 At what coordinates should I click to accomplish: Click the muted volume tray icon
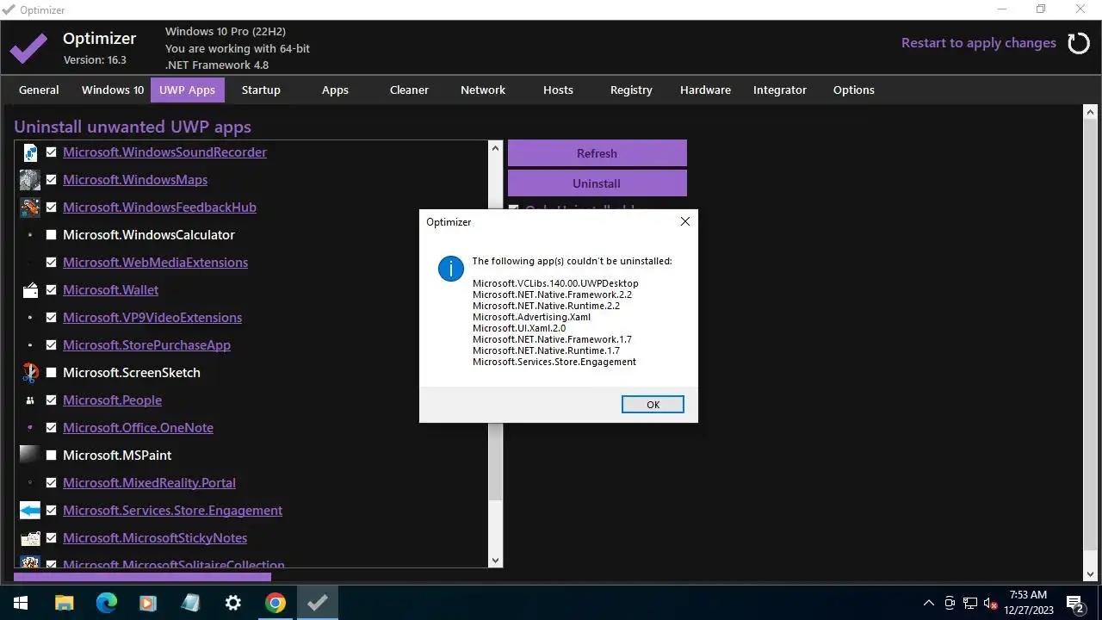(991, 603)
